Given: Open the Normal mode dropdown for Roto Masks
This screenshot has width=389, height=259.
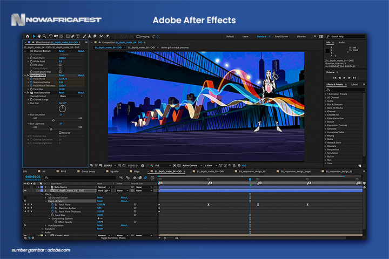Looking at the screenshot, I should pyautogui.click(x=104, y=187).
